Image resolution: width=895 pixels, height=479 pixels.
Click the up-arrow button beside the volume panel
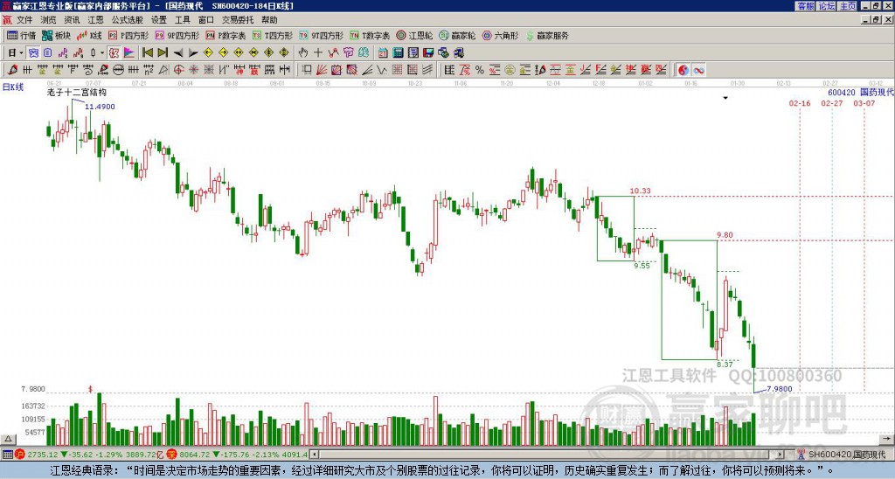coord(8,439)
